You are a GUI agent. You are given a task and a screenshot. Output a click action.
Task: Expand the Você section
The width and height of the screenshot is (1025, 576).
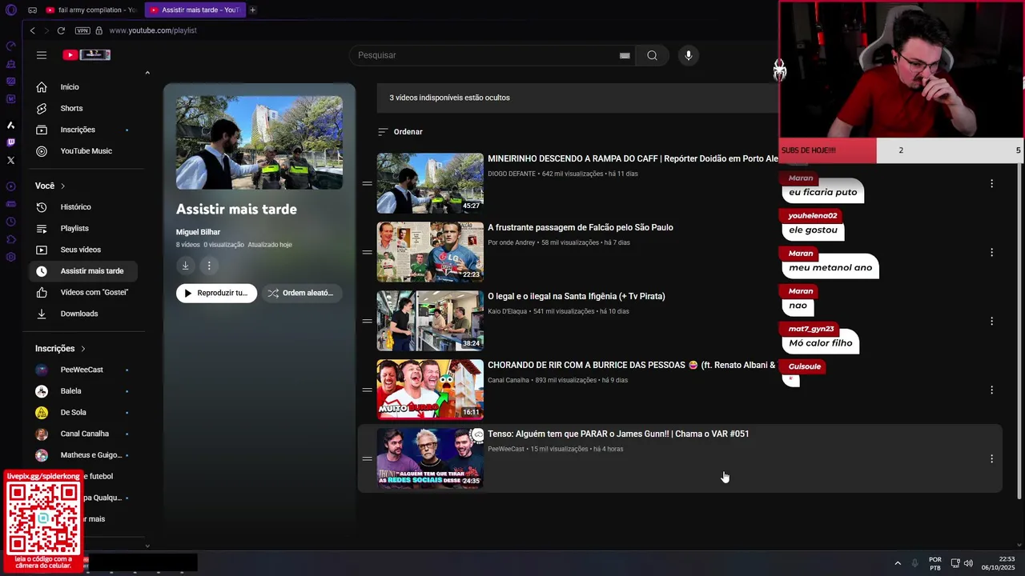[x=50, y=186]
